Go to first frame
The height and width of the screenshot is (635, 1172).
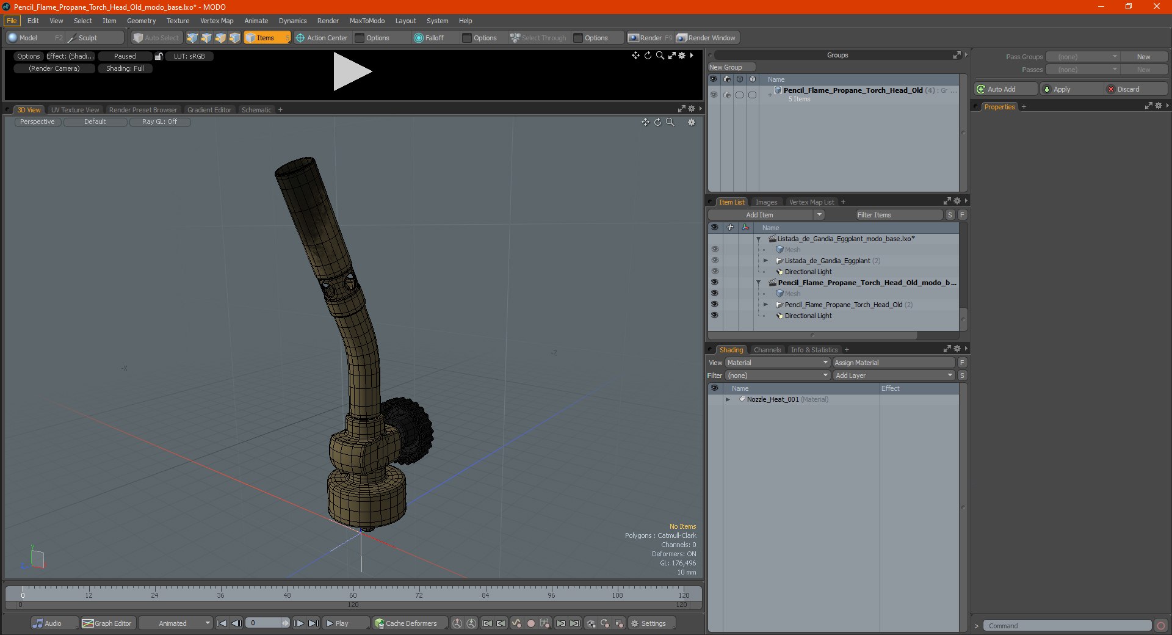[x=222, y=623]
